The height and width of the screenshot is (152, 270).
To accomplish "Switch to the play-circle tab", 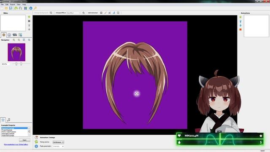I will coord(9,35).
